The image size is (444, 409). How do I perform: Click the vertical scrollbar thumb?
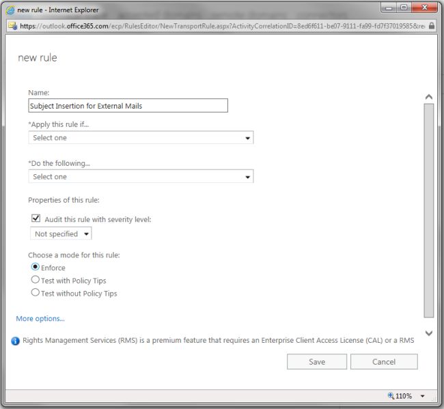429,210
